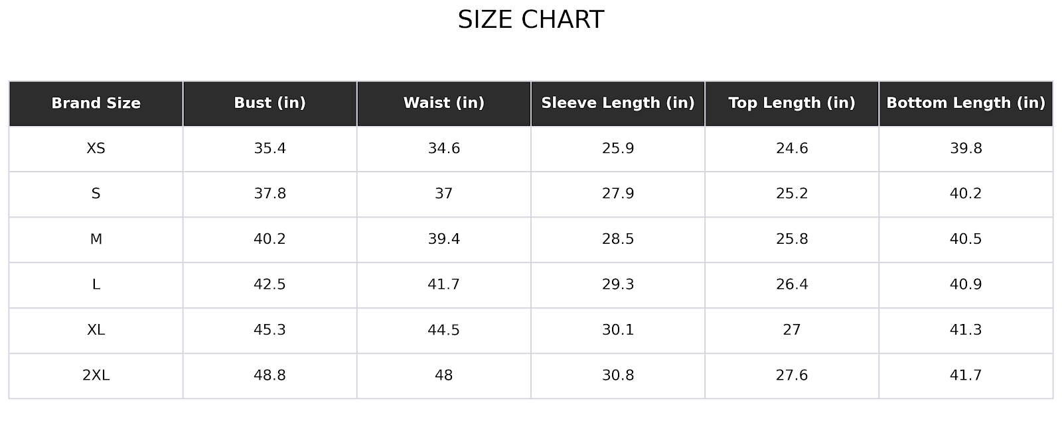The width and height of the screenshot is (1062, 436).
Task: Select top length 27 in XL row
Action: tap(791, 330)
